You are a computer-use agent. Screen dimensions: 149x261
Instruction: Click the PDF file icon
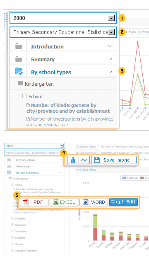tap(26, 202)
